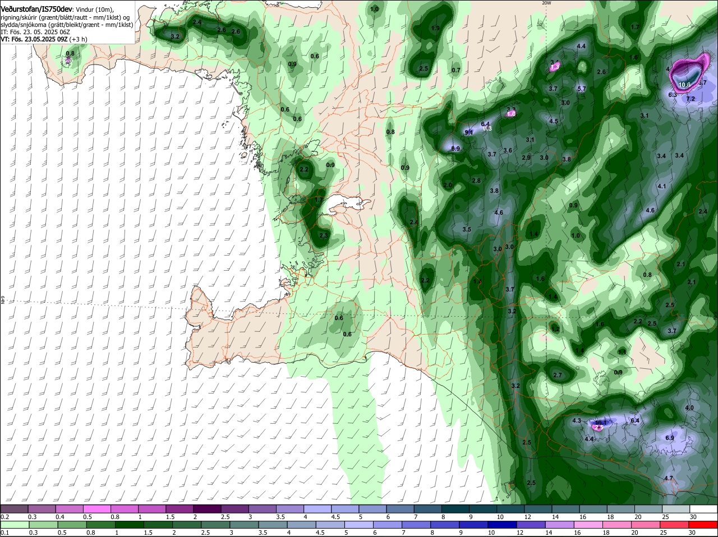Click the 5.7 precipitation value

(x=581, y=89)
